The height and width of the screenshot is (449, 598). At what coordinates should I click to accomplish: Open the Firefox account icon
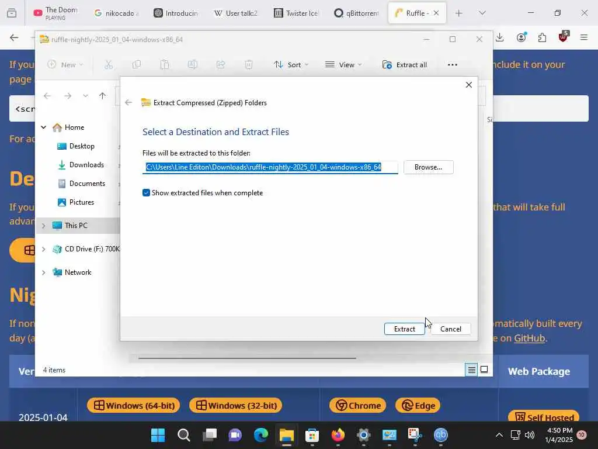521,37
